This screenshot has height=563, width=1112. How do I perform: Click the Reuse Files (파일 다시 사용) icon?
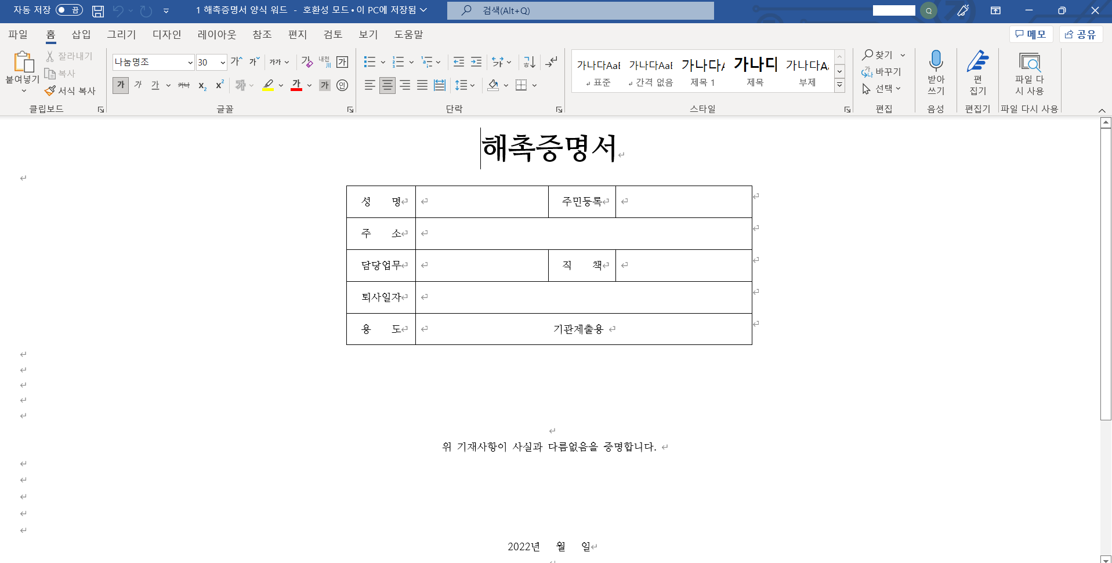click(1029, 72)
